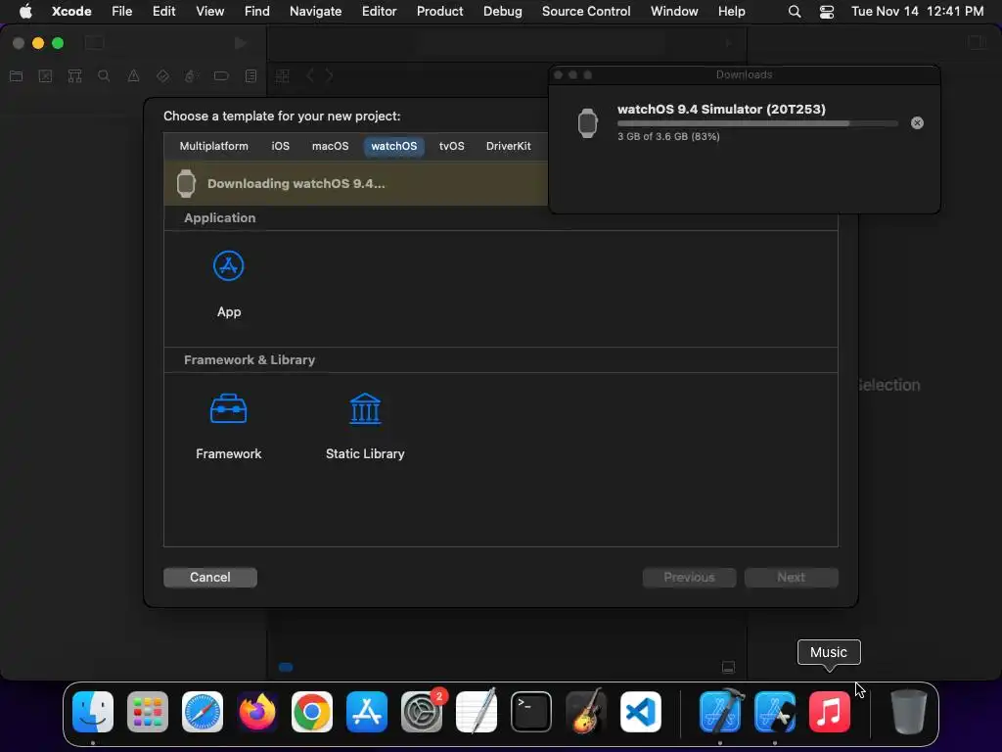Select the watchOS tab

(x=393, y=146)
